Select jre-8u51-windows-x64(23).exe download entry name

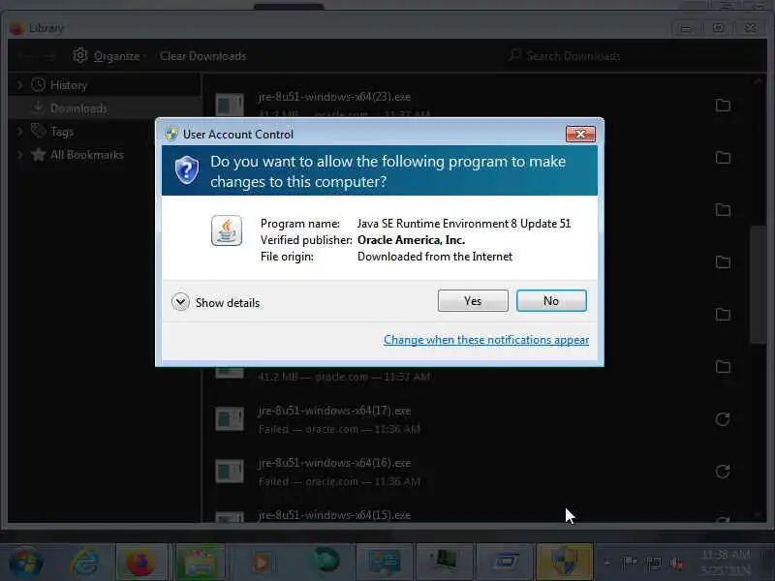click(334, 97)
